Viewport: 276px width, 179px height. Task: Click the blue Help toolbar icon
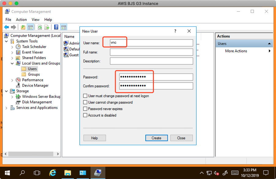56,27
